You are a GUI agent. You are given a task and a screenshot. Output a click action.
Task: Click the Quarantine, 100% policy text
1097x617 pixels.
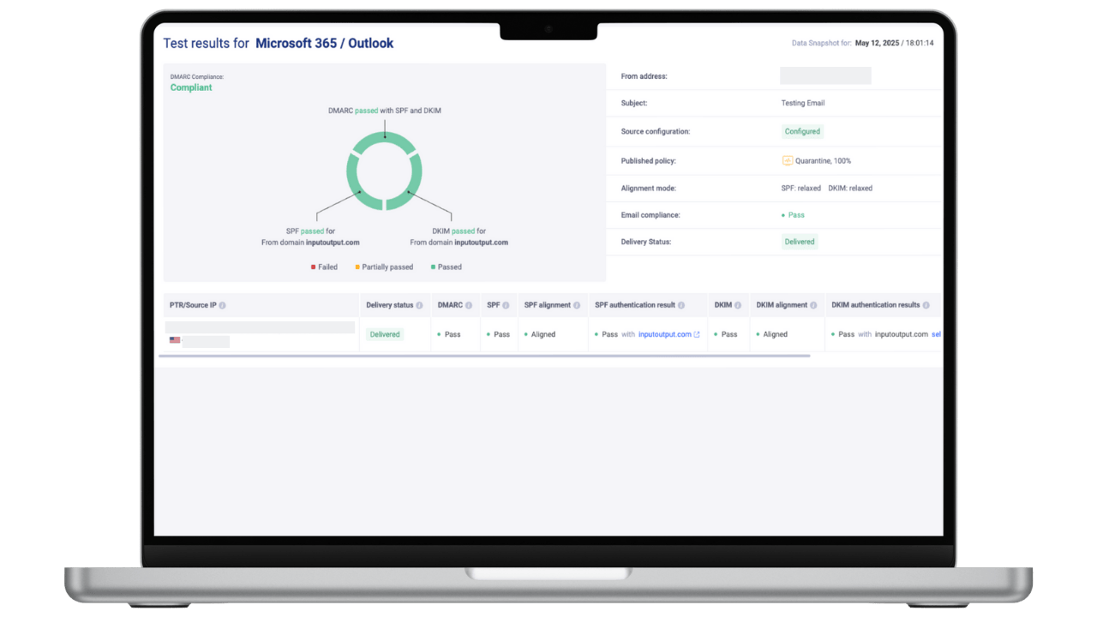tap(824, 161)
